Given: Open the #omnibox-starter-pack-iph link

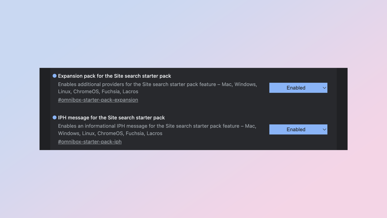Looking at the screenshot, I should (x=90, y=141).
